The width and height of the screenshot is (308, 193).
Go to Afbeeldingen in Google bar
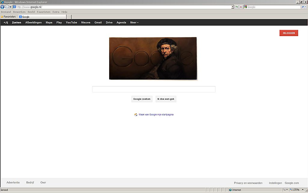tap(33, 22)
